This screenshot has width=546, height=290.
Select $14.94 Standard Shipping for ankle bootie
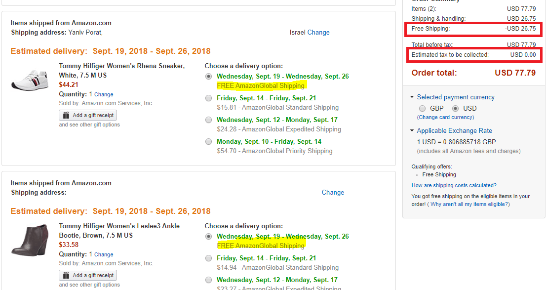tap(209, 258)
